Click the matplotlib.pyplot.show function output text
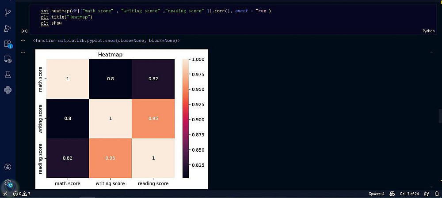The height and width of the screenshot is (198, 442). (x=106, y=41)
